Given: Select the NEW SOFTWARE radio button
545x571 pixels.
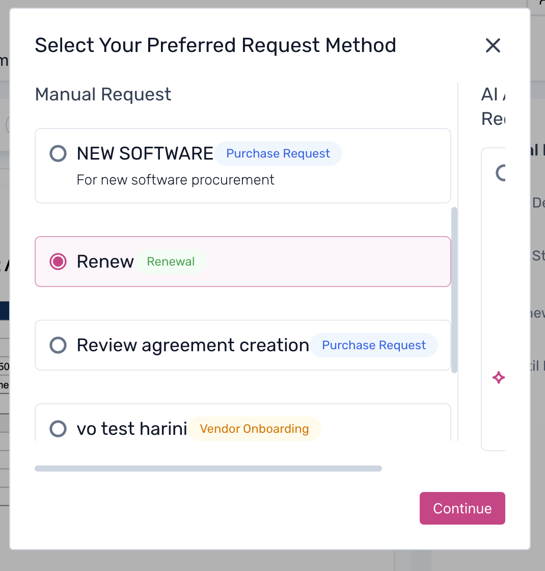Looking at the screenshot, I should coord(58,153).
